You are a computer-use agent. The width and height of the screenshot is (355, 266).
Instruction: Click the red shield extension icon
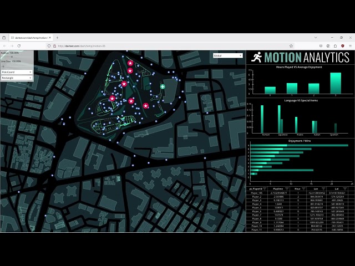point(343,46)
